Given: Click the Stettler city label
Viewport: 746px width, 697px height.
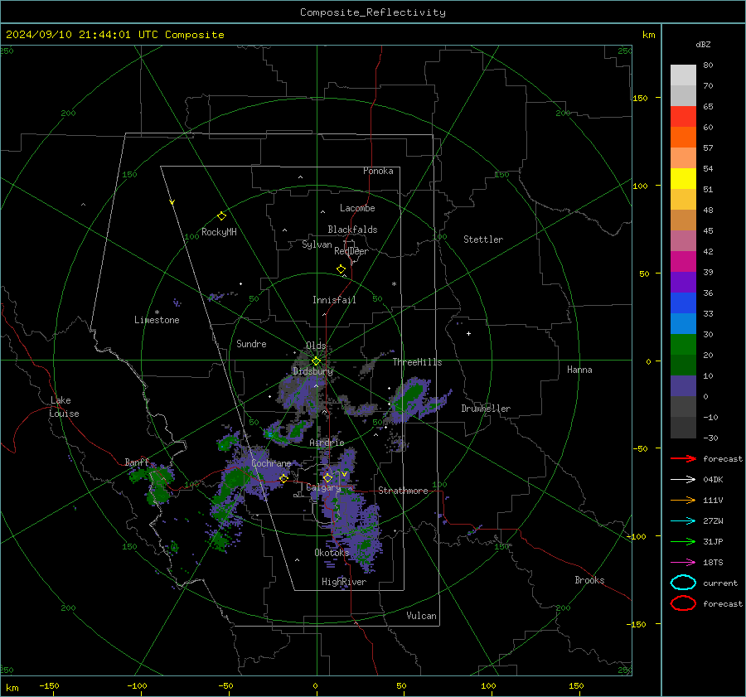Looking at the screenshot, I should click(483, 240).
